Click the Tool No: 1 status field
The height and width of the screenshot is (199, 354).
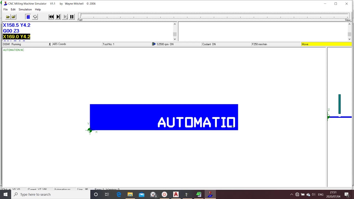pyautogui.click(x=127, y=44)
